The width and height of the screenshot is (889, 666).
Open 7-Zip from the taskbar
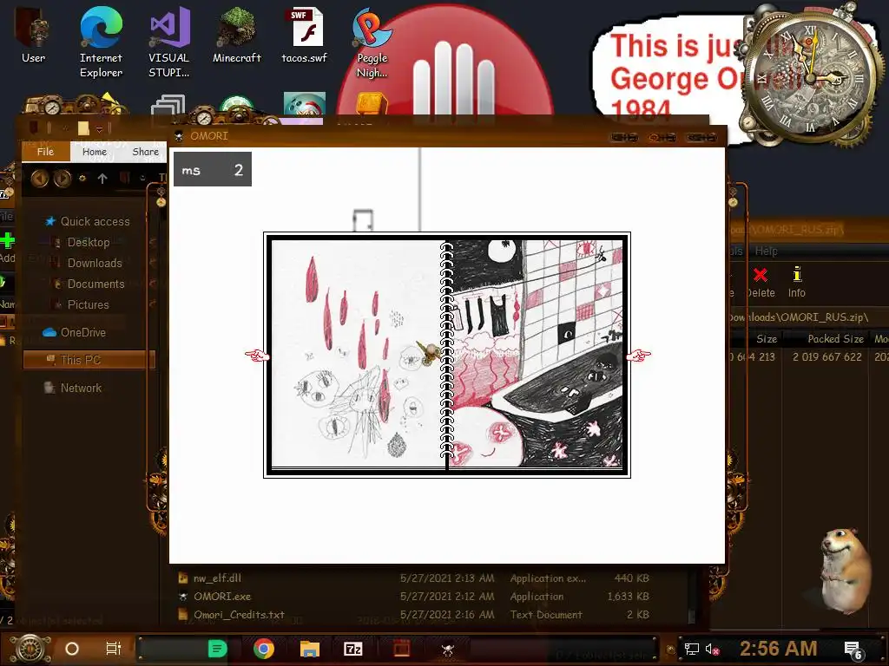pyautogui.click(x=353, y=649)
